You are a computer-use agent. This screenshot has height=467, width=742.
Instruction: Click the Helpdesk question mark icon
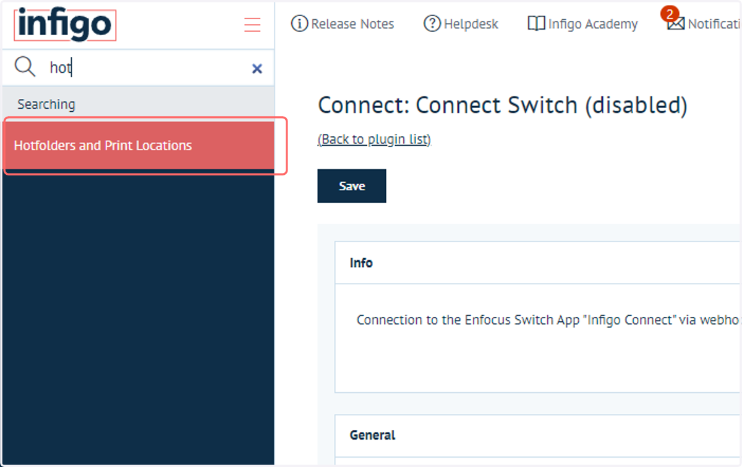432,24
